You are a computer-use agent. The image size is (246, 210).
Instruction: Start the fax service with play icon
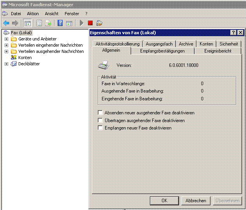tap(81, 23)
